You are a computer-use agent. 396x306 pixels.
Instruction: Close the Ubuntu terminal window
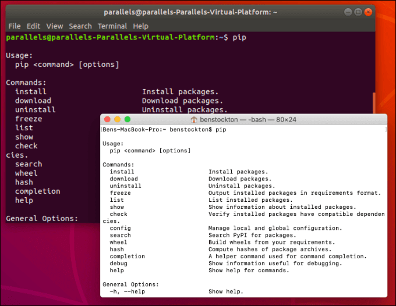click(x=368, y=12)
